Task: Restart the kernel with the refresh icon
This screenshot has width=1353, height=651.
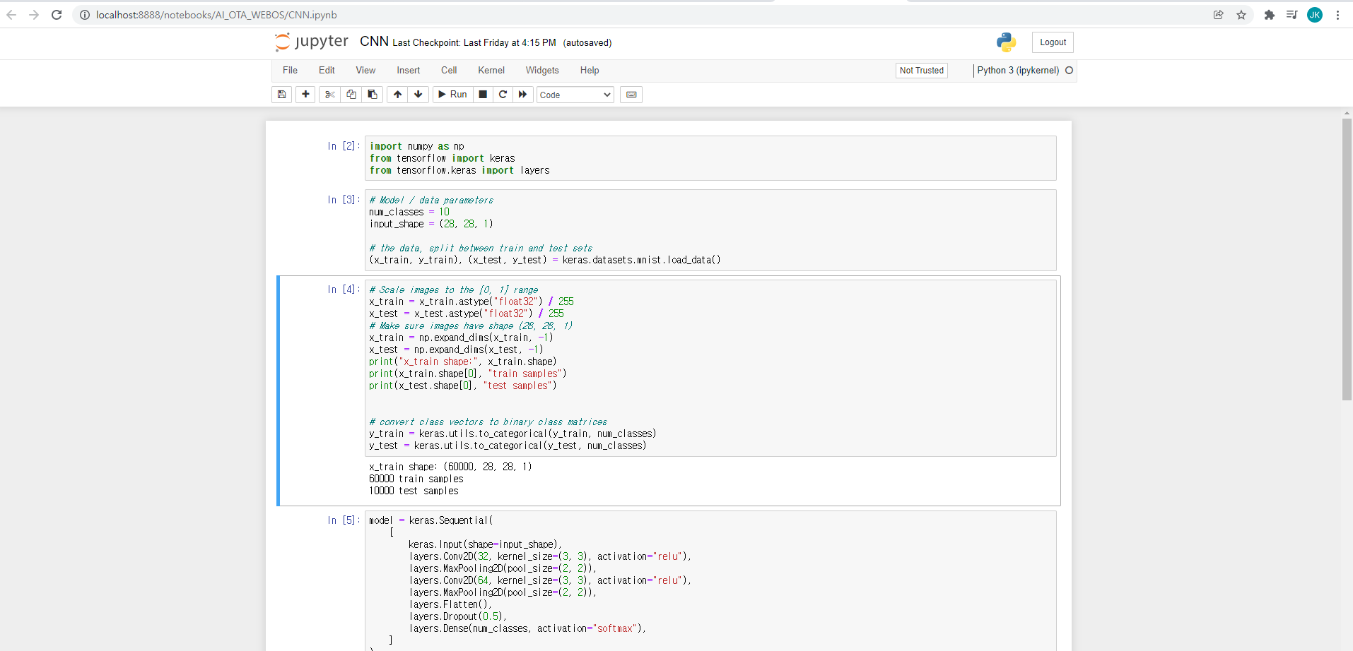Action: coord(503,94)
